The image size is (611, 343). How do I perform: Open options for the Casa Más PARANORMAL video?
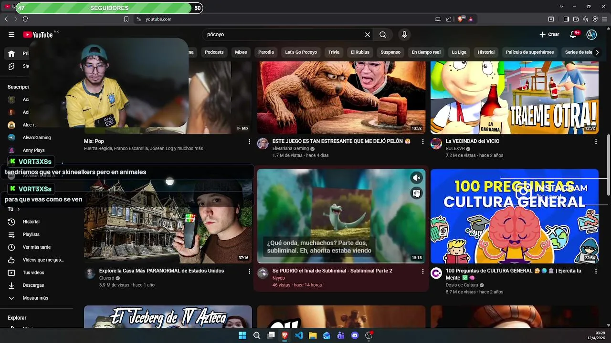click(249, 271)
